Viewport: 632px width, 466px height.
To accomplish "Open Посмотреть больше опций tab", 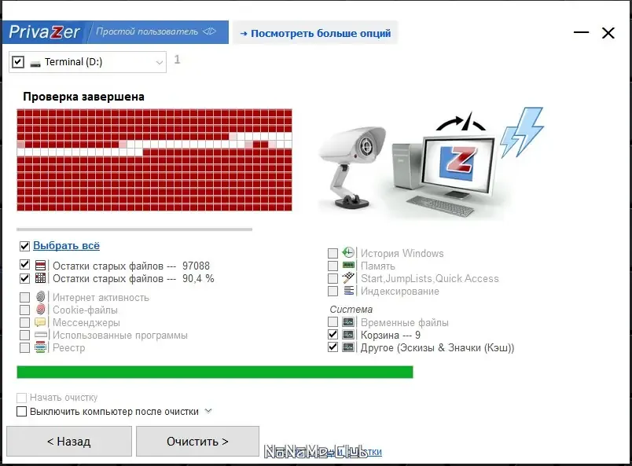I will point(315,33).
